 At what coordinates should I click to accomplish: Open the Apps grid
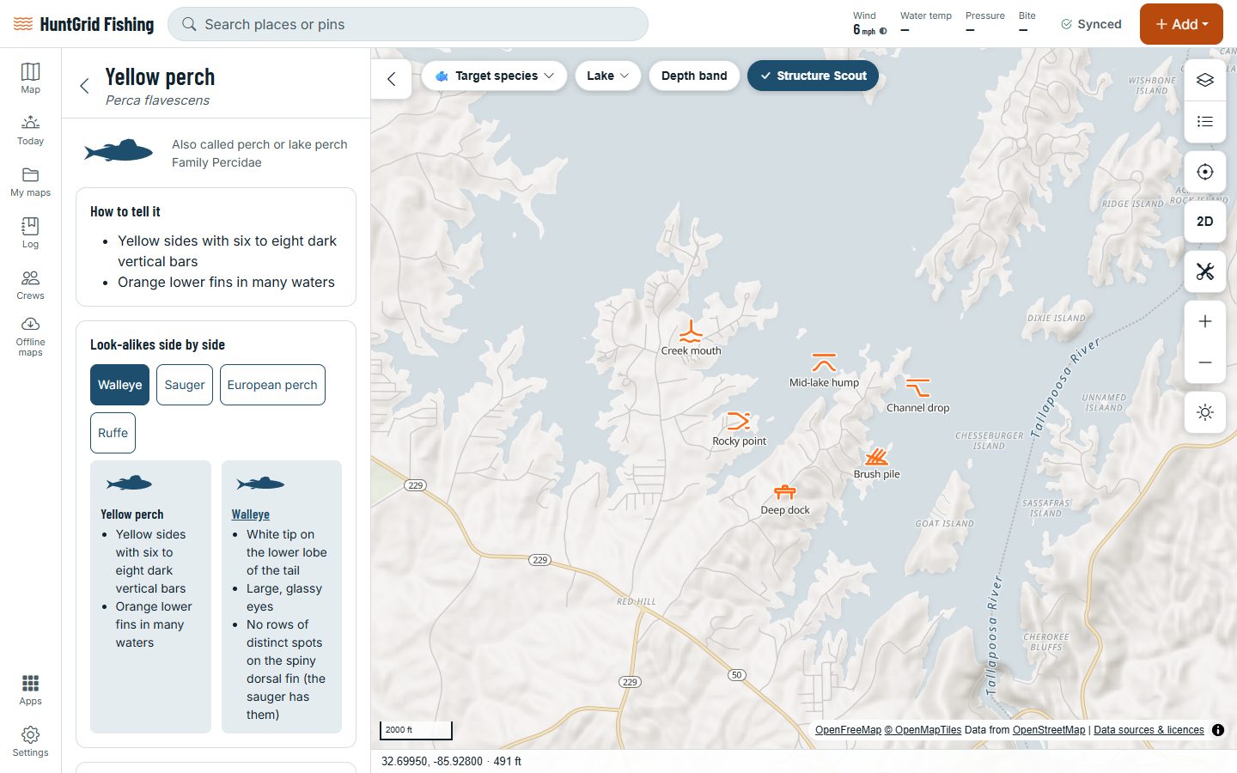pyautogui.click(x=30, y=690)
